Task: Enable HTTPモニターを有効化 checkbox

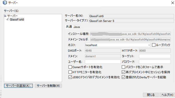Action: [70, 72]
